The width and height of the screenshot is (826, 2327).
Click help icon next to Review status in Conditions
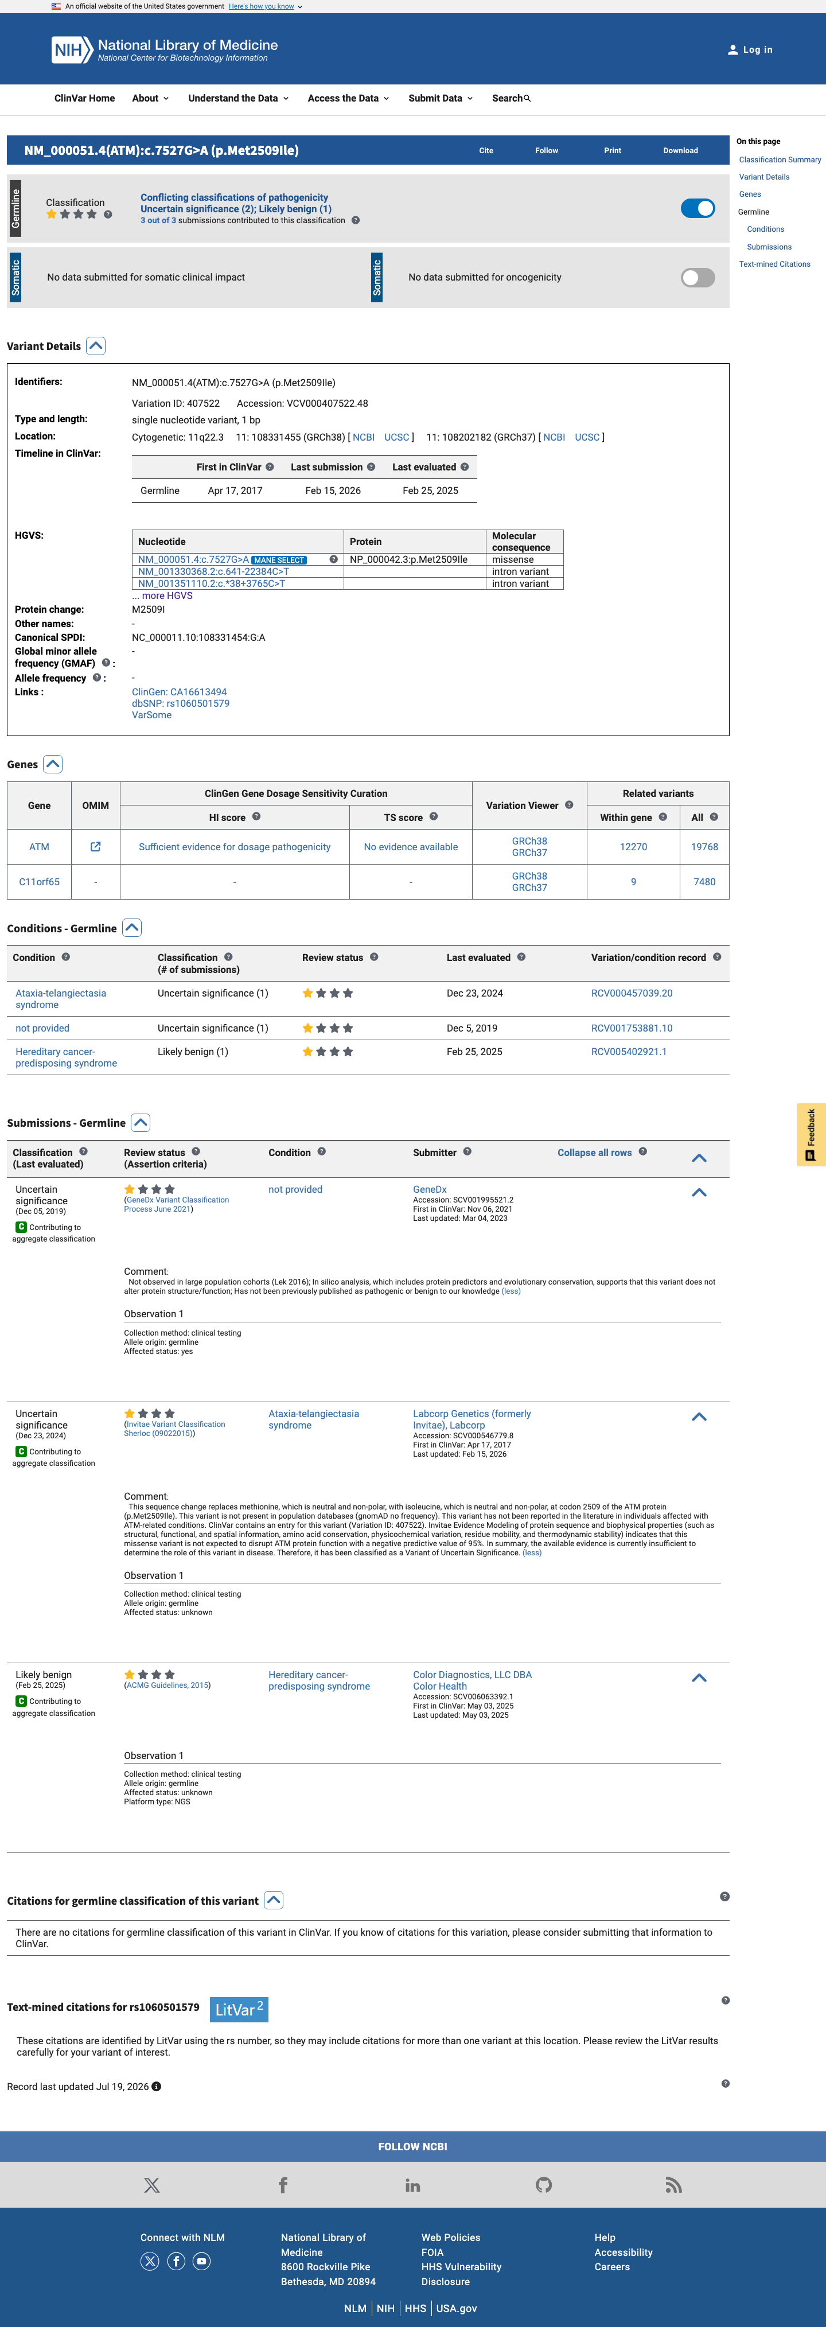[x=374, y=956]
